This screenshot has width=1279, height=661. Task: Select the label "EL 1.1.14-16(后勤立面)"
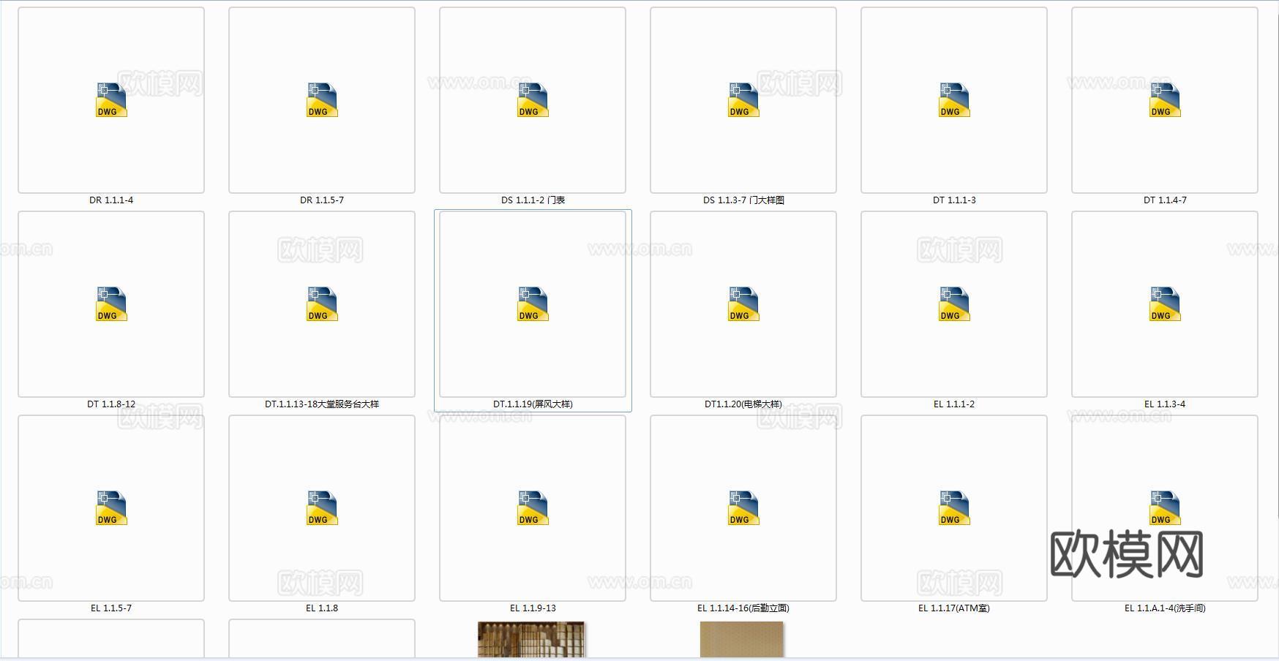point(743,608)
